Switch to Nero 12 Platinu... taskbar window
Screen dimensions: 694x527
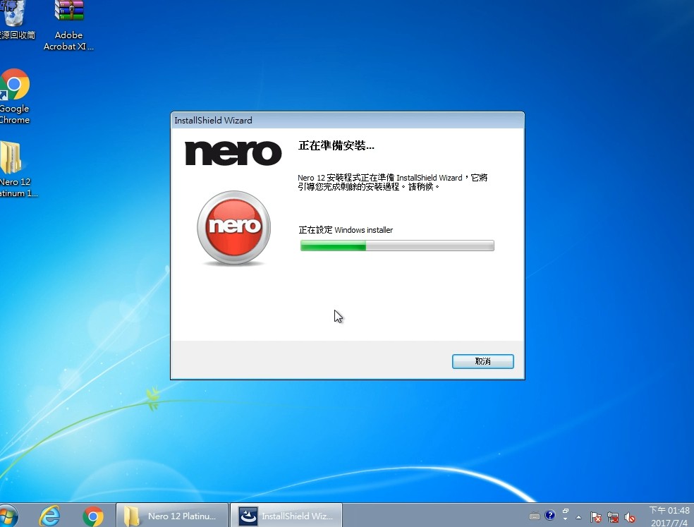point(171,516)
